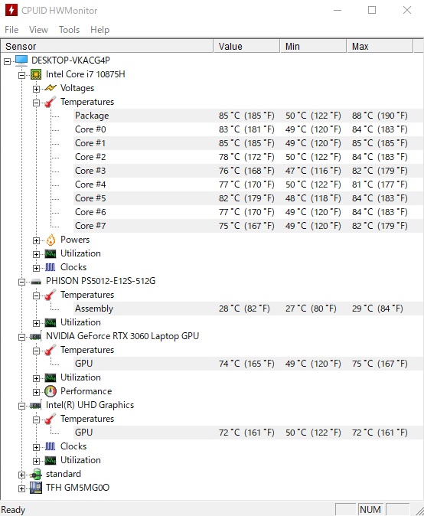
Task: Click the Performance gauge icon
Action: coord(51,391)
